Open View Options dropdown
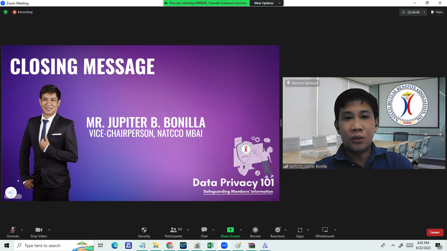447x251 pixels. pos(267,3)
